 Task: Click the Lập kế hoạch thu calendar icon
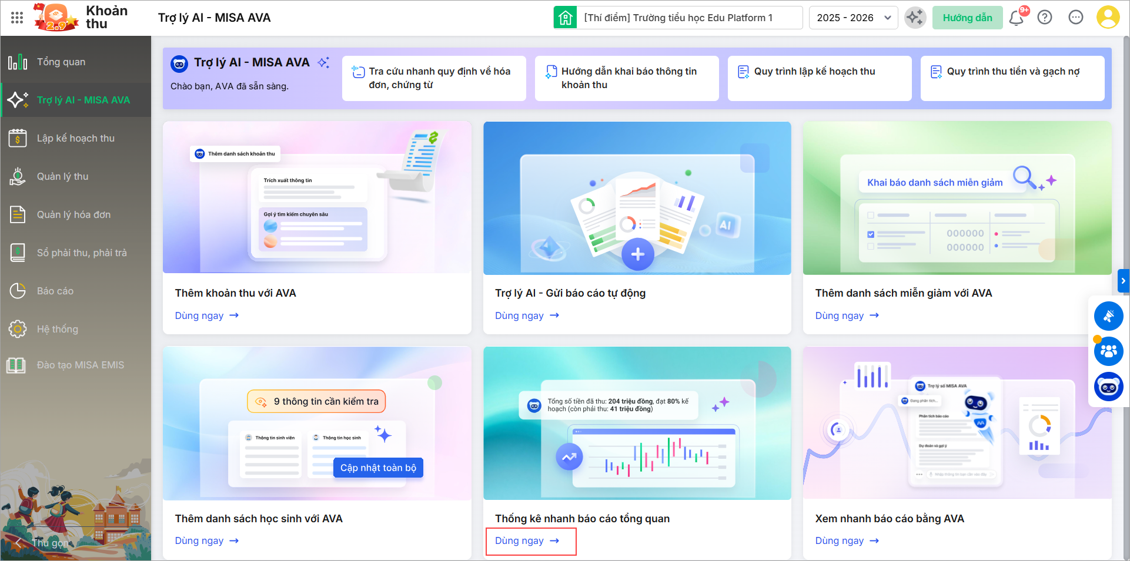18,138
